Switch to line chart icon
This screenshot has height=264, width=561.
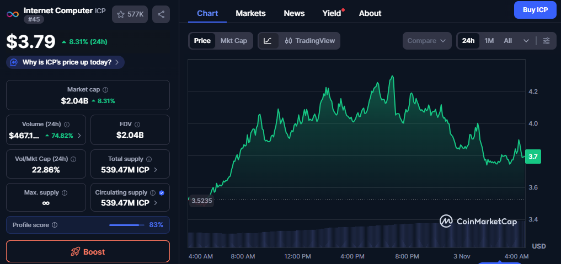pyautogui.click(x=268, y=41)
